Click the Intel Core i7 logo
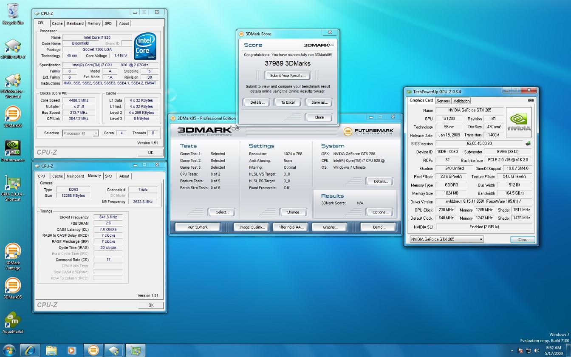Image resolution: width=571 pixels, height=357 pixels. coord(145,47)
